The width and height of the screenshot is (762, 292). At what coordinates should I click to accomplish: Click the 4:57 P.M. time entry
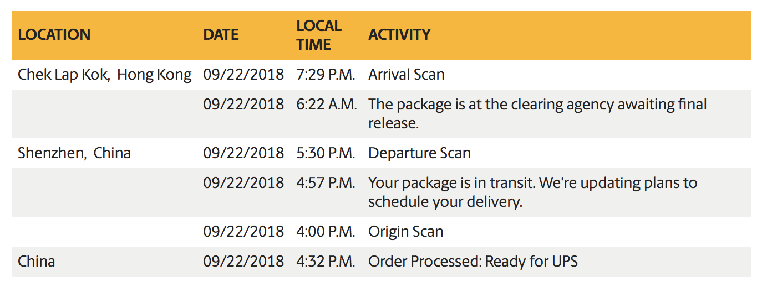[x=326, y=182]
